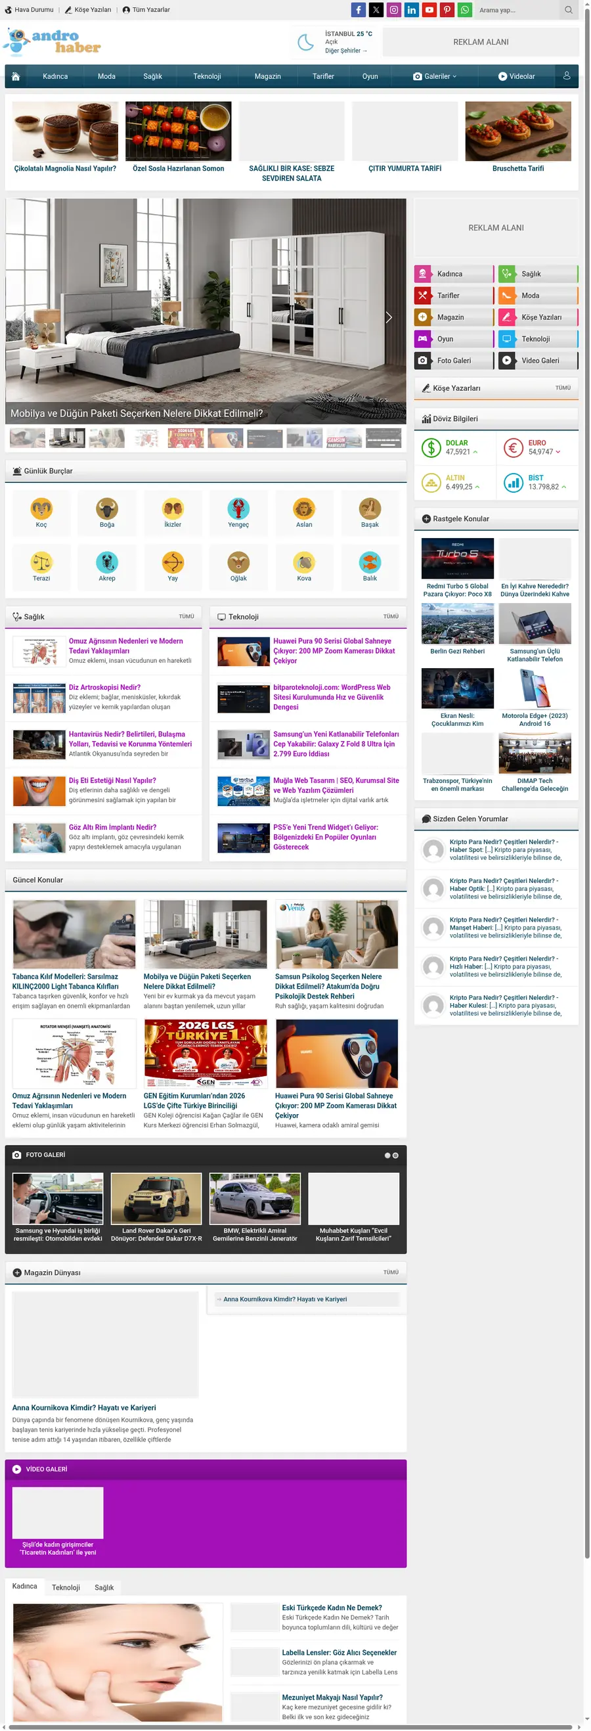
Task: Open the Foto Galeri sidebar category button
Action: (454, 361)
